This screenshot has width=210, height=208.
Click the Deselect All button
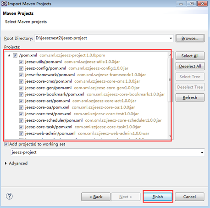pos(190,66)
